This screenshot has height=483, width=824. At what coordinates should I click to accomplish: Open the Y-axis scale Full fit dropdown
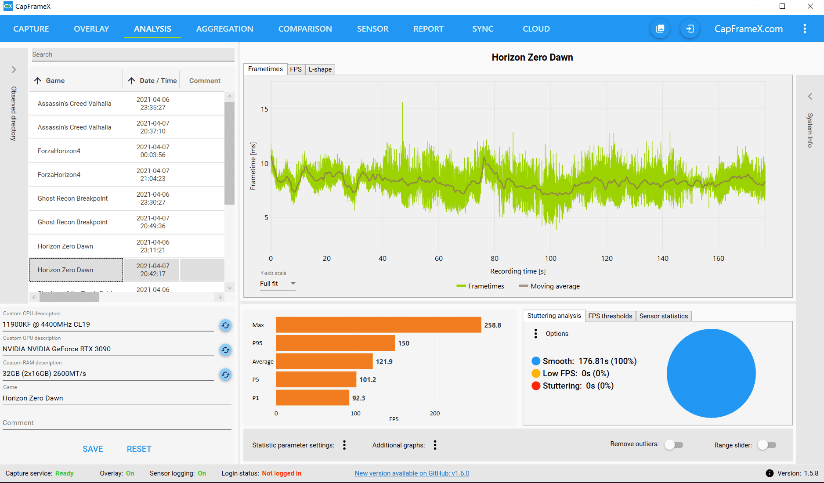278,284
